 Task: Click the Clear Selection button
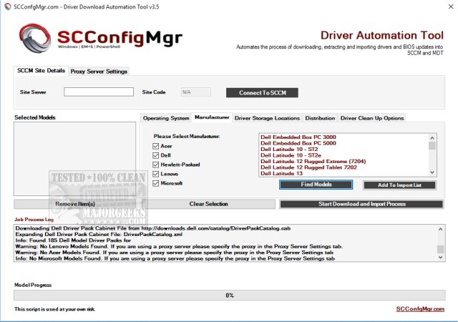coord(208,204)
